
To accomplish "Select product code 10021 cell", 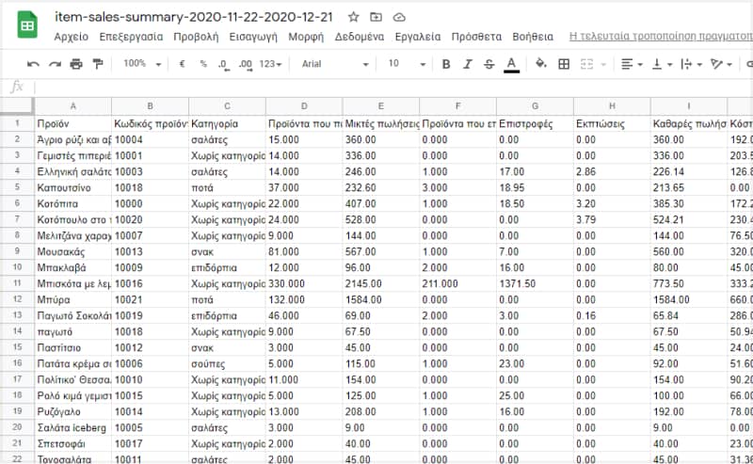I will pyautogui.click(x=151, y=299).
